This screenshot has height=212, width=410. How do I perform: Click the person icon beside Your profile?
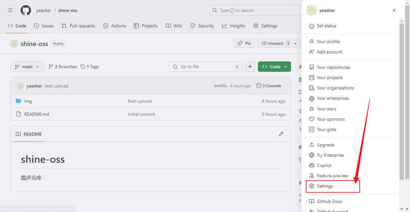312,41
